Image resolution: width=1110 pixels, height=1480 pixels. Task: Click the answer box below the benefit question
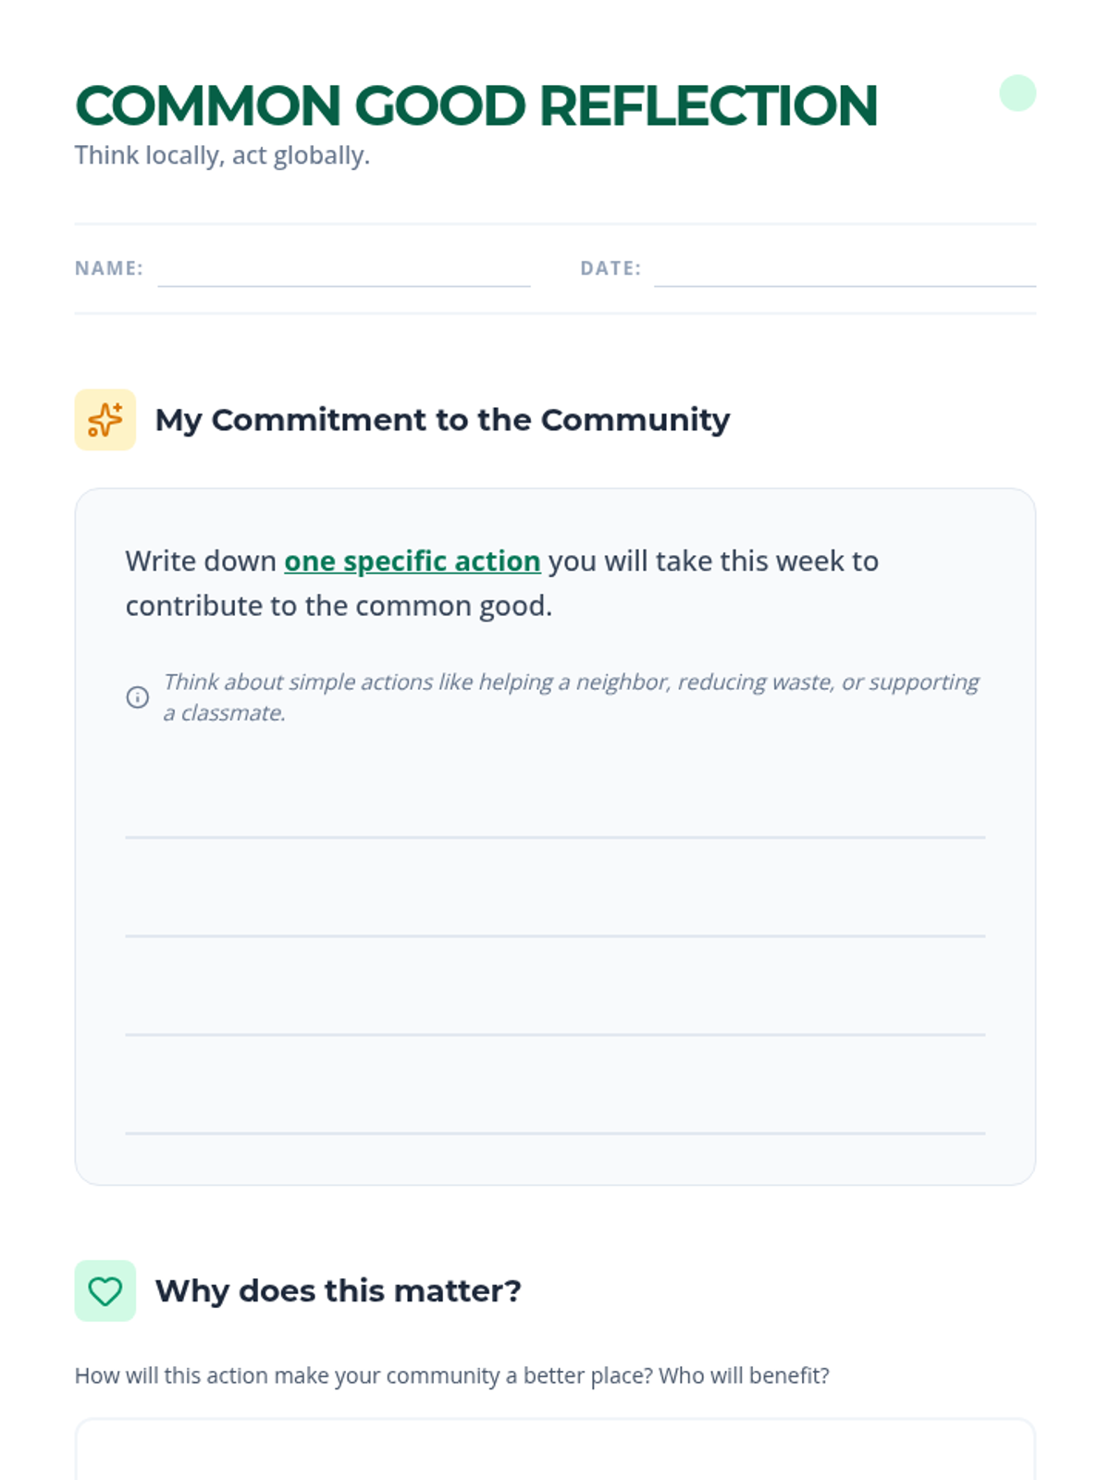555,1450
